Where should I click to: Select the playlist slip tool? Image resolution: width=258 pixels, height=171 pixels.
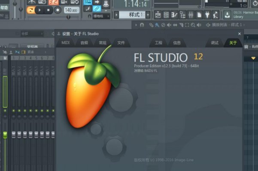coord(175,25)
